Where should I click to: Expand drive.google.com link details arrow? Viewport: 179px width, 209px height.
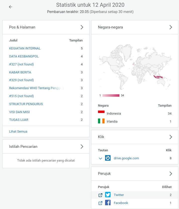101,158
